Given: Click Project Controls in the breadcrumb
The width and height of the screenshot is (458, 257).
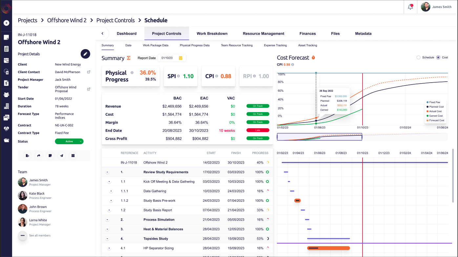Looking at the screenshot, I should pos(115,20).
